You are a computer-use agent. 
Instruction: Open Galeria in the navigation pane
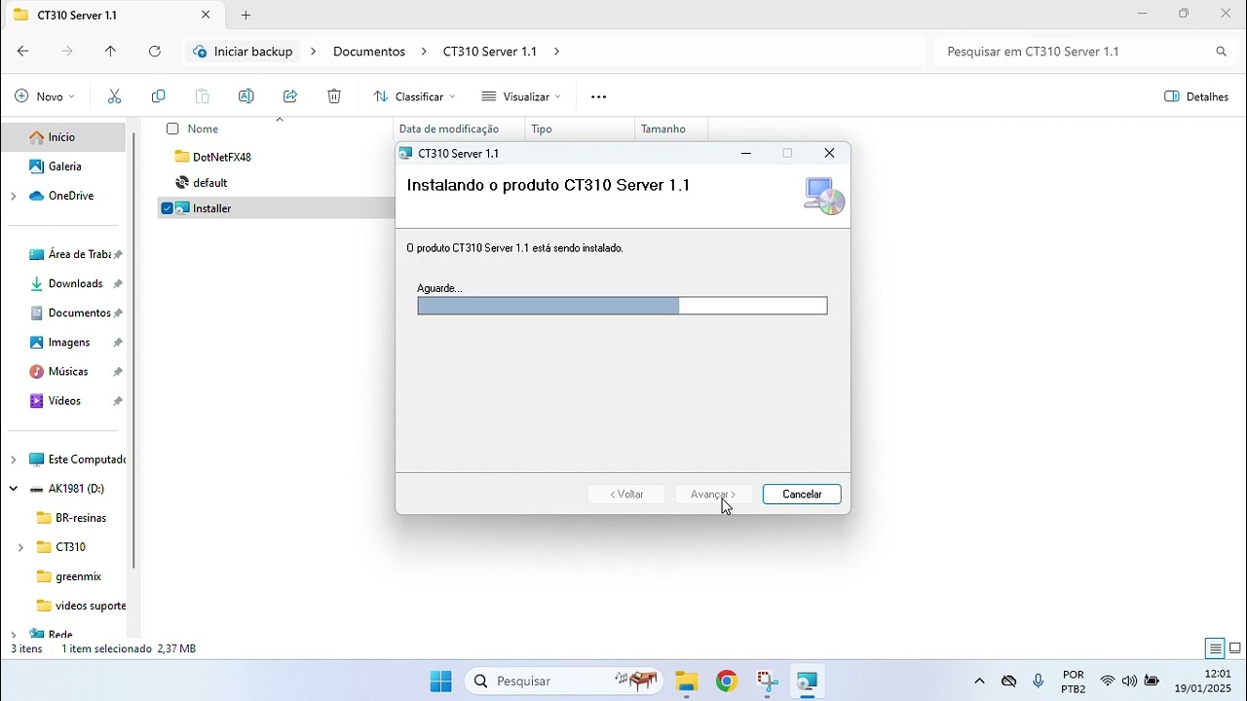click(63, 166)
